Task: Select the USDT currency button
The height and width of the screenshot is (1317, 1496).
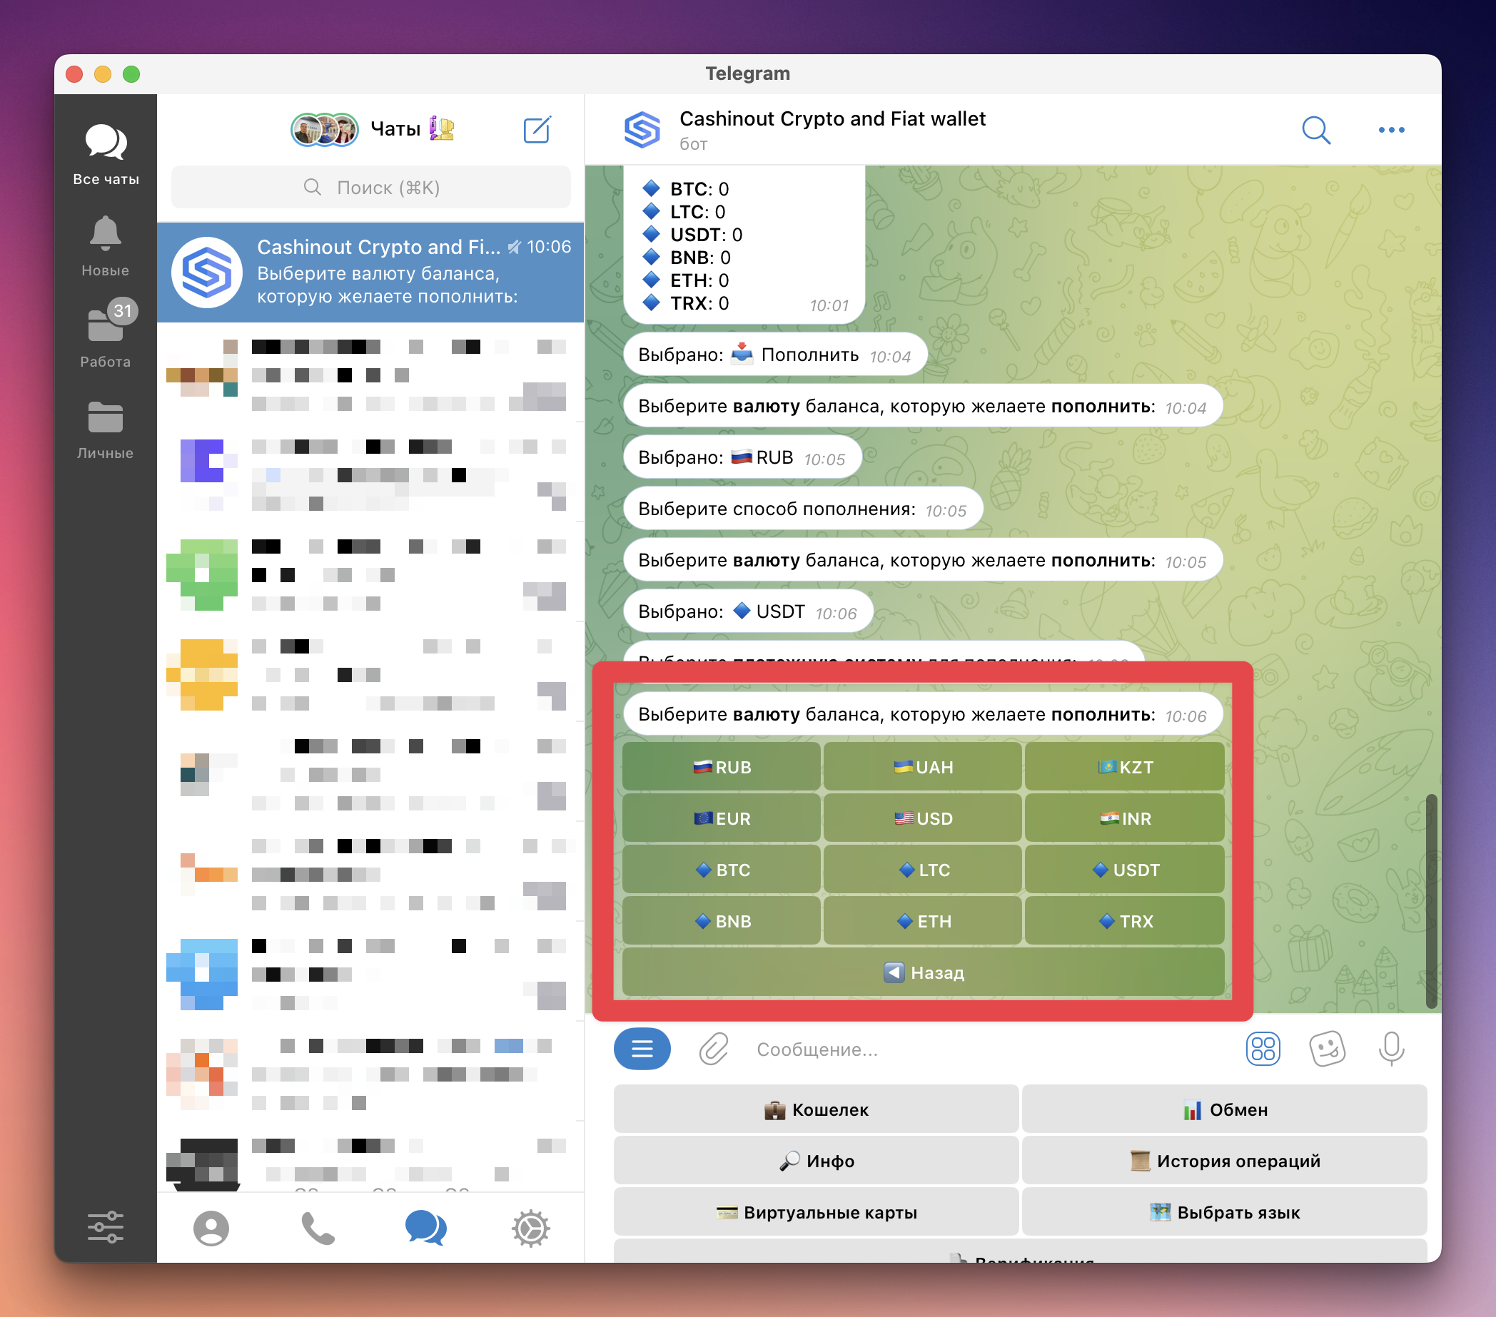Action: 1124,870
